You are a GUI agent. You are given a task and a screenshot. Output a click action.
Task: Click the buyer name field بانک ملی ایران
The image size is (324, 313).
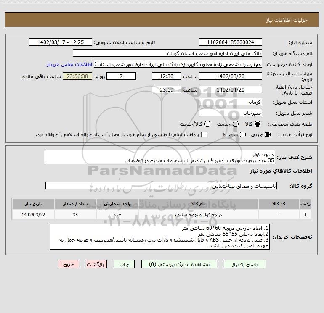click(x=167, y=53)
